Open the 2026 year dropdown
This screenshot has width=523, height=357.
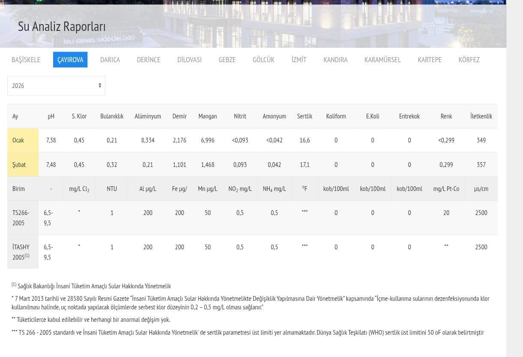(56, 85)
